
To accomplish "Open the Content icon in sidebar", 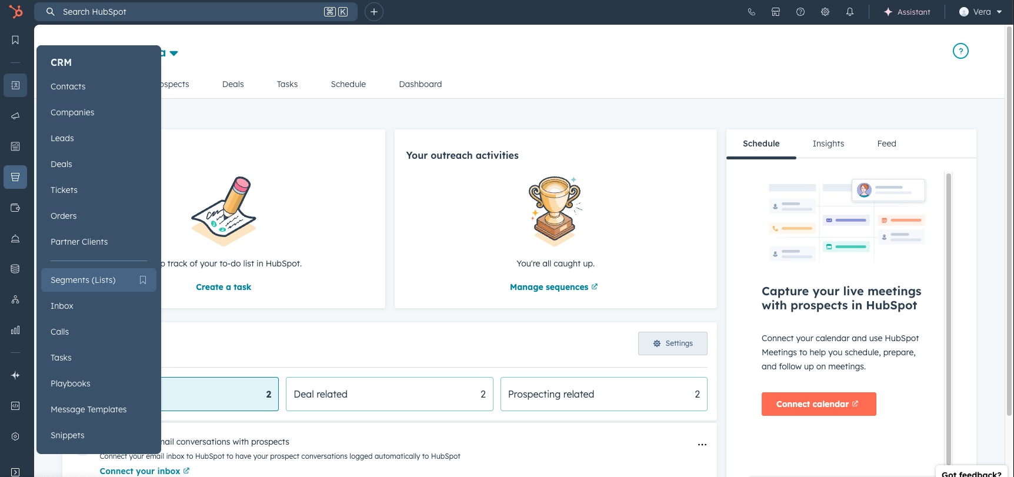I will [15, 146].
